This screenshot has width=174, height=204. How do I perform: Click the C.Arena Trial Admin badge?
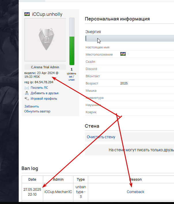pos(45,67)
